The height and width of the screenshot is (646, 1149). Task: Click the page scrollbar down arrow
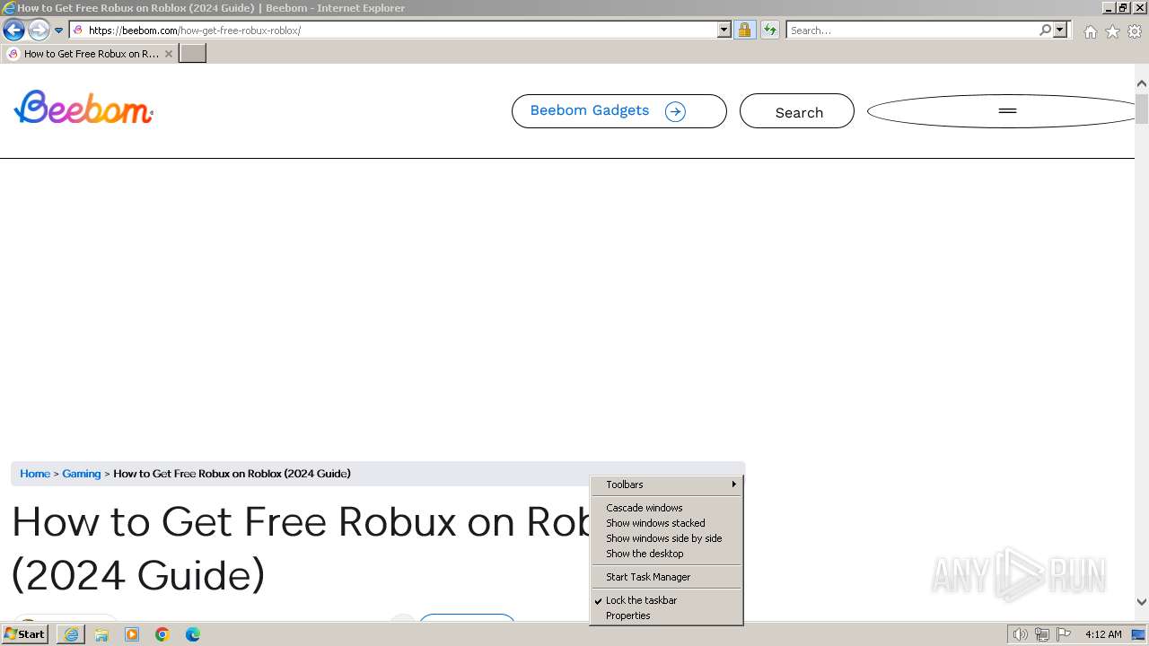coord(1142,602)
